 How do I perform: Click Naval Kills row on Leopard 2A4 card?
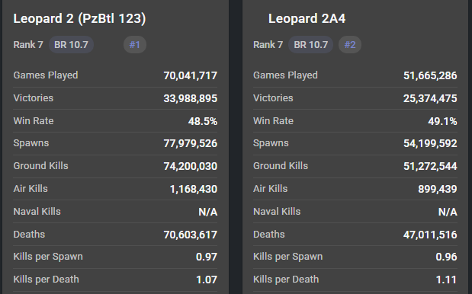click(x=355, y=212)
